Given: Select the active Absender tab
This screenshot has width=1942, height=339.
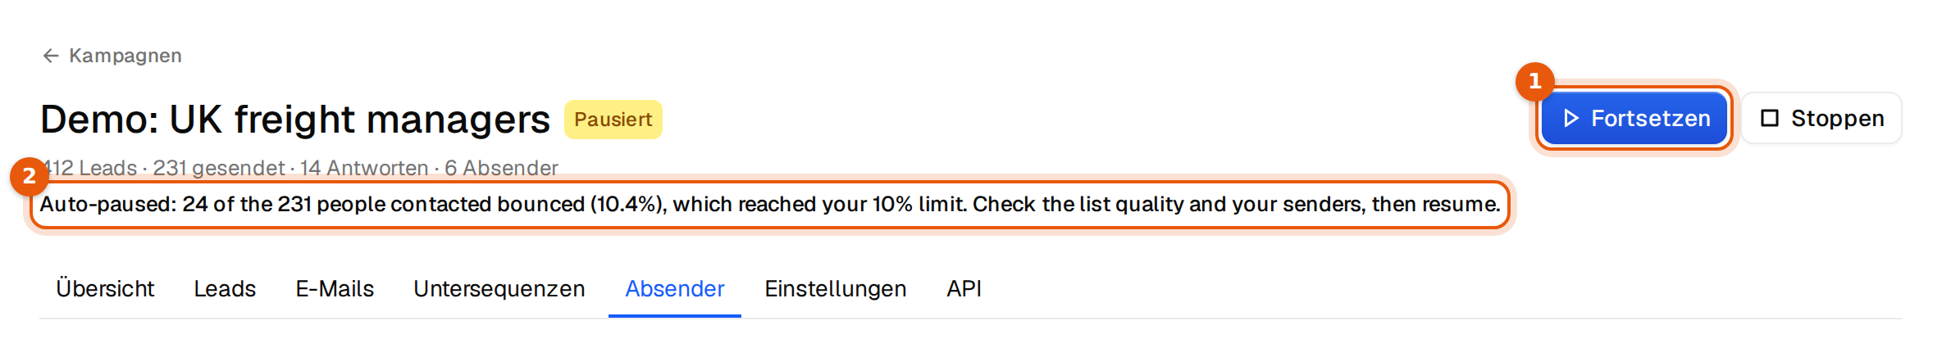Looking at the screenshot, I should coord(675,289).
